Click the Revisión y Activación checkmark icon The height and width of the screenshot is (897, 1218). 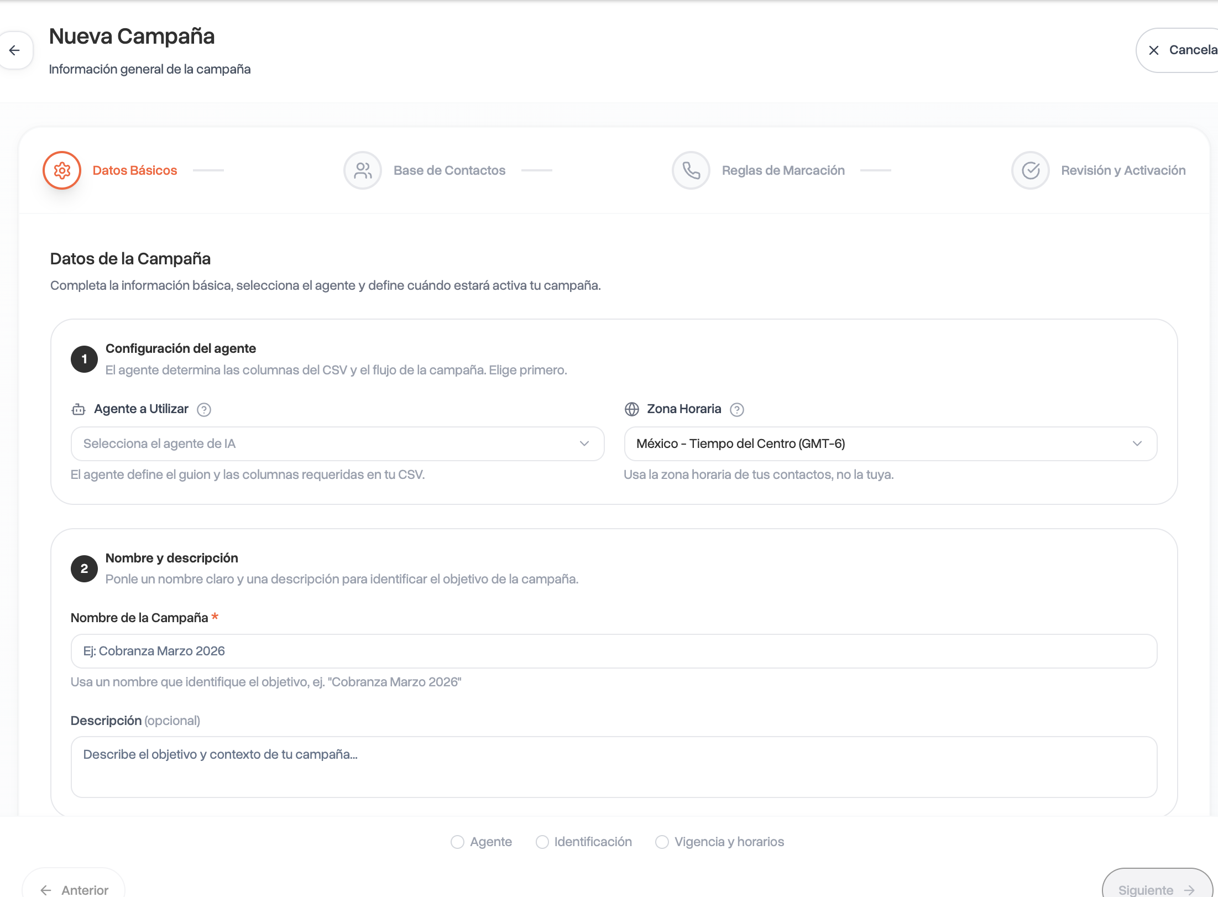coord(1031,170)
